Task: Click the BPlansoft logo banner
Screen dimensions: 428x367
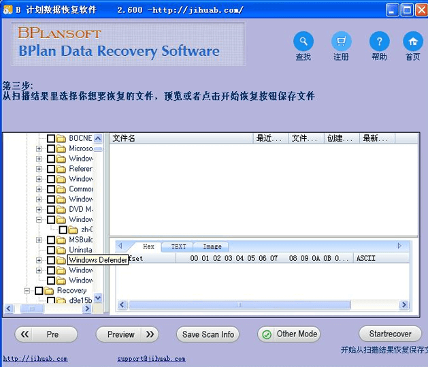Action: pyautogui.click(x=128, y=44)
